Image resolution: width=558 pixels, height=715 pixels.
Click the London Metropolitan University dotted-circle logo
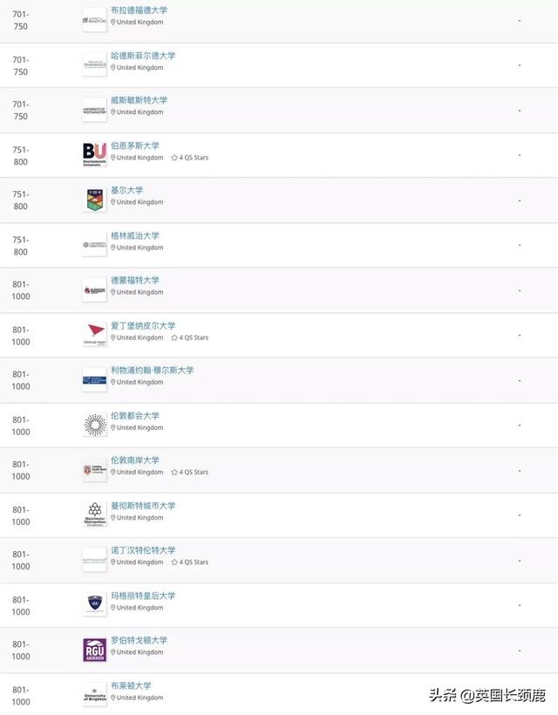pyautogui.click(x=94, y=425)
